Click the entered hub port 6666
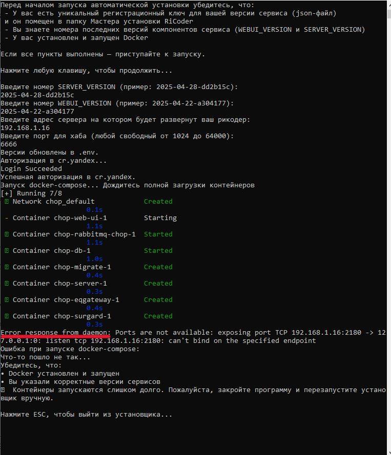Image resolution: width=391 pixels, height=455 pixels. pyautogui.click(x=9, y=144)
